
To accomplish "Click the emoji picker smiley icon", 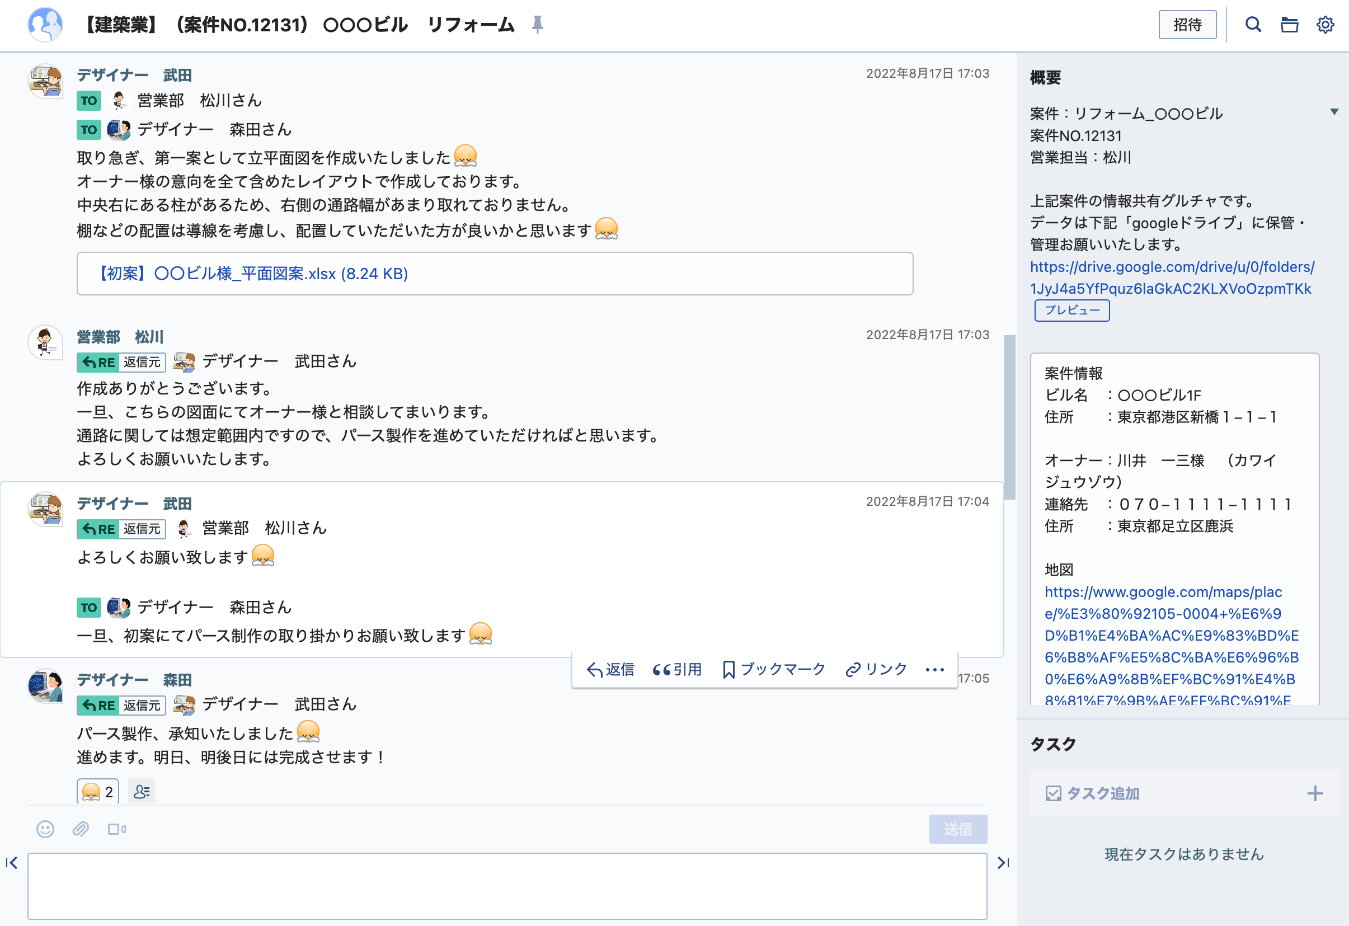I will (x=45, y=829).
